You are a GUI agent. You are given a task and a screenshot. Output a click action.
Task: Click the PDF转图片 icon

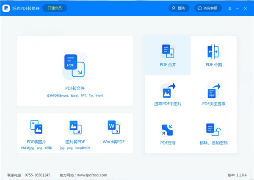36,127
